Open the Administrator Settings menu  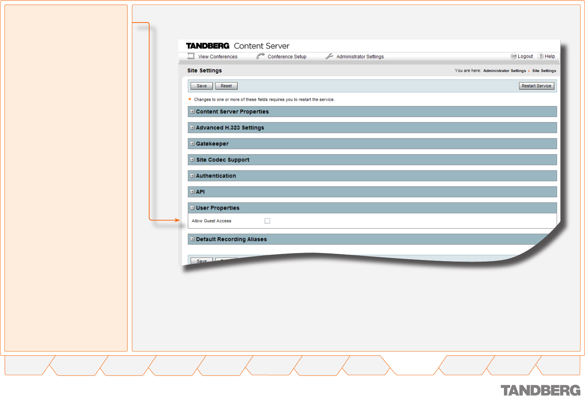click(360, 57)
